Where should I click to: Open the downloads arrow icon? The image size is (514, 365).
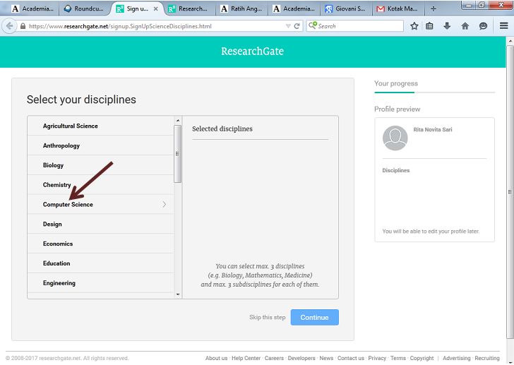pos(447,26)
